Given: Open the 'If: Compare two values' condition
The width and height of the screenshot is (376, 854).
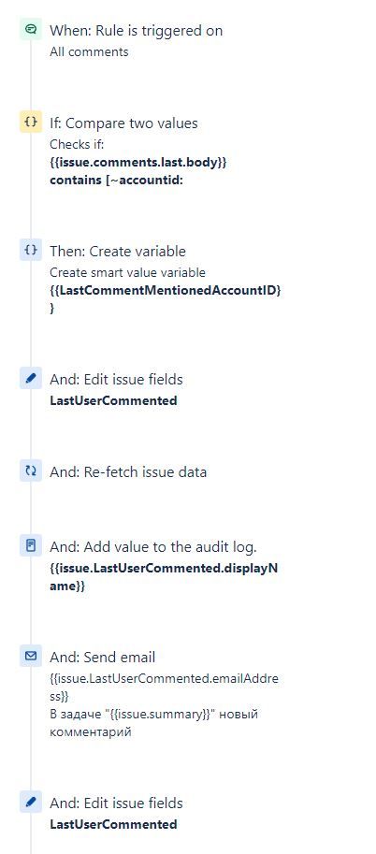Looking at the screenshot, I should (123, 123).
